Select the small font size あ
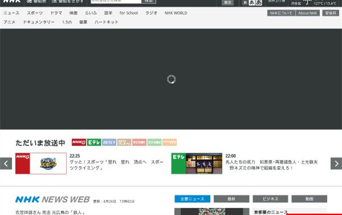Image resolution: width=342 pixels, height=215 pixels. coord(245,3)
